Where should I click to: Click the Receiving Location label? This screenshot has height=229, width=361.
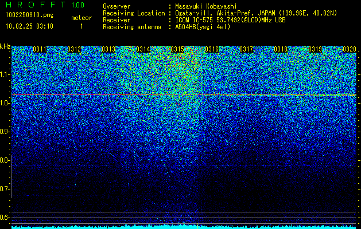point(134,13)
